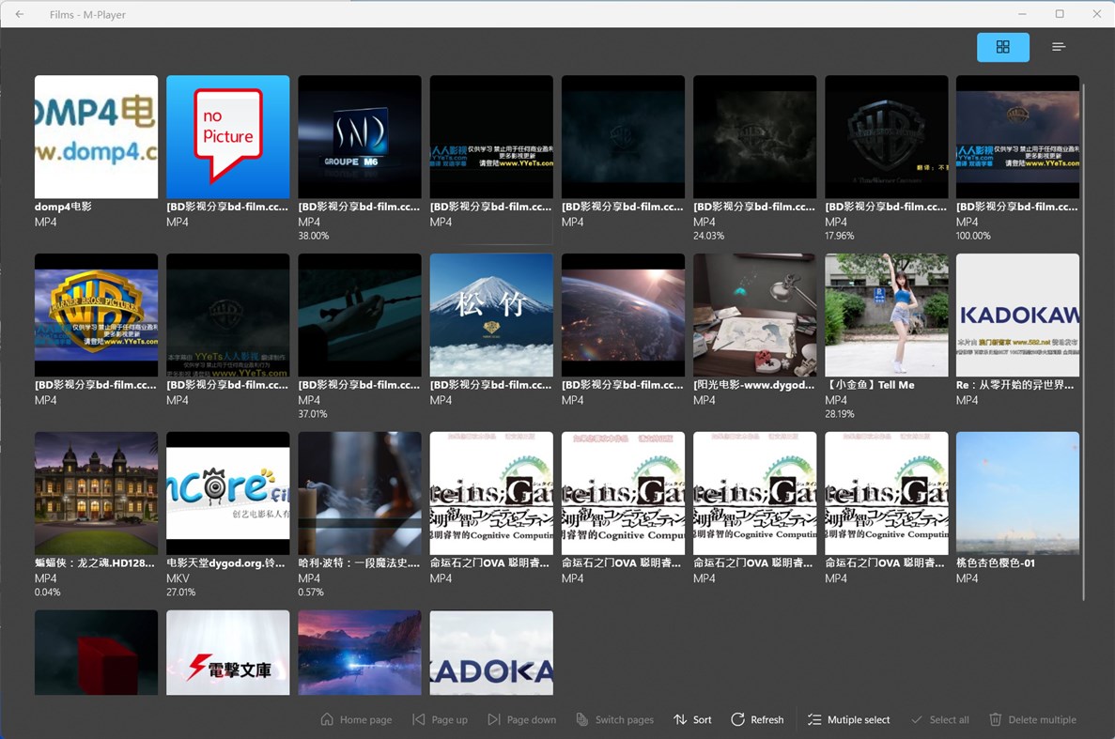
Task: Open the Switch pages control
Action: 615,719
